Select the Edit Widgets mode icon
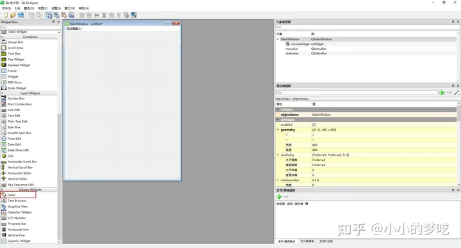461x248 pixels. [x=49, y=15]
